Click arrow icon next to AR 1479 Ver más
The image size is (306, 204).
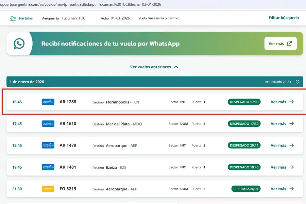[x=291, y=146]
